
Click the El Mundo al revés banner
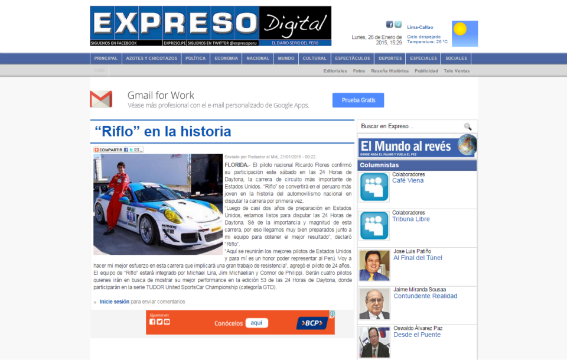pos(417,147)
